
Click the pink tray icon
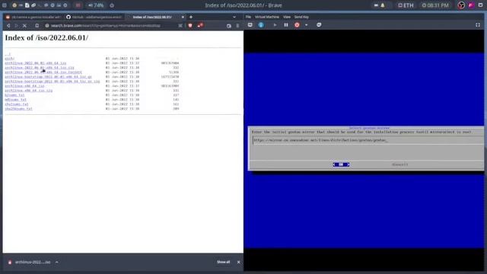[471, 5]
